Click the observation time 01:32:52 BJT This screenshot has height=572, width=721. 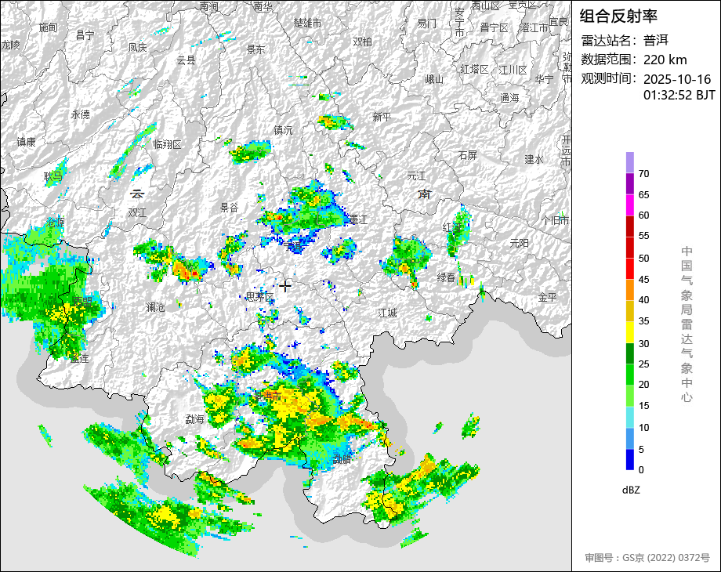tap(679, 95)
